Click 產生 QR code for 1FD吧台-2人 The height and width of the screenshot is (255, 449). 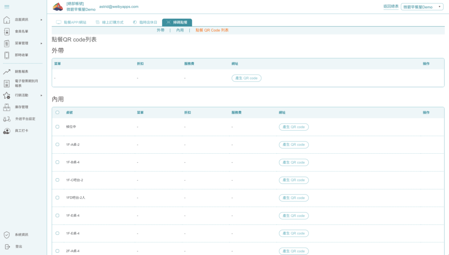(x=293, y=198)
